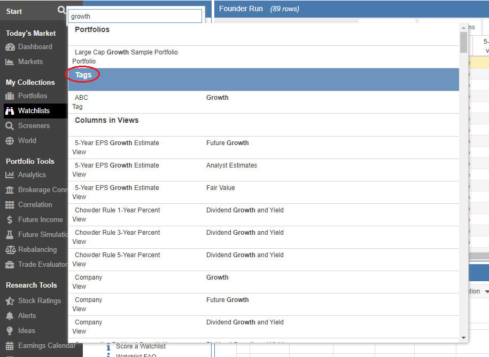Click the Markets chart icon
Viewport: 489px width, 357px height.
tap(10, 62)
